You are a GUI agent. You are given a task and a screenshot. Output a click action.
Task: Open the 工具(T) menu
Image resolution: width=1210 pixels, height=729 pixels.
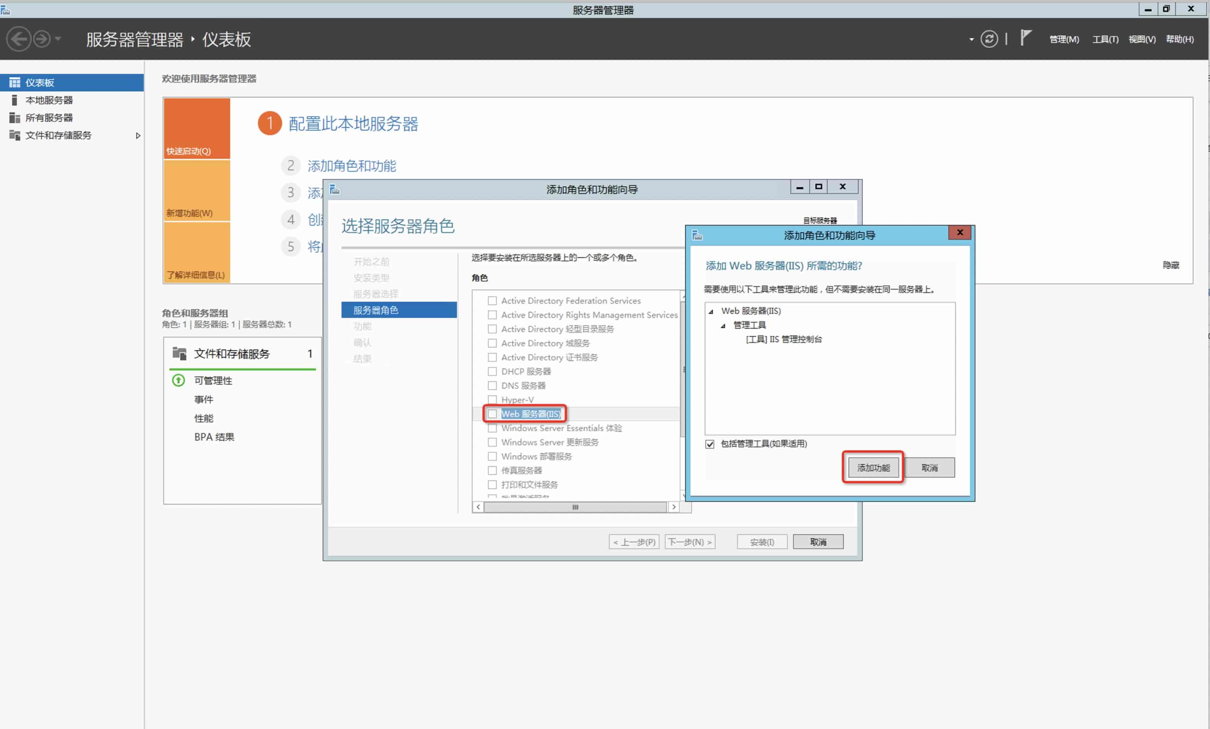pyautogui.click(x=1105, y=39)
